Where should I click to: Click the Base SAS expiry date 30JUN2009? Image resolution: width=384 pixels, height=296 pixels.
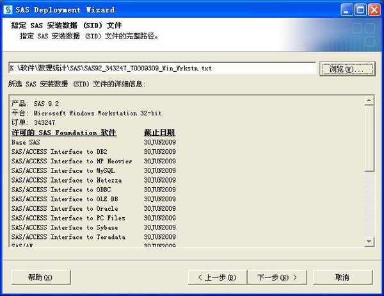click(159, 142)
